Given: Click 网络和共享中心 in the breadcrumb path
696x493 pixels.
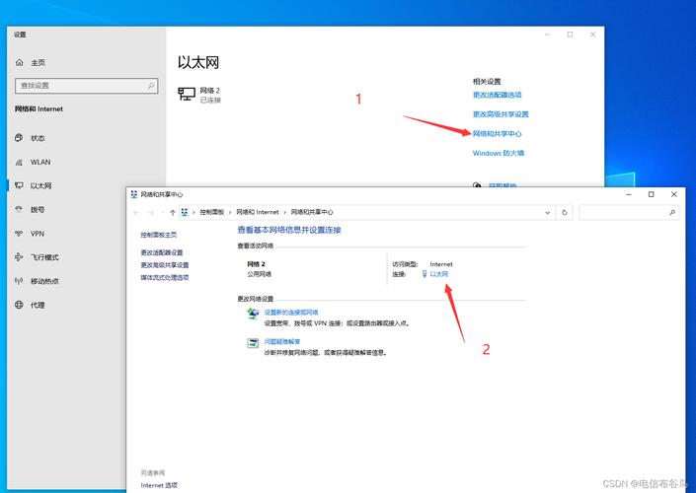Looking at the screenshot, I should 312,212.
